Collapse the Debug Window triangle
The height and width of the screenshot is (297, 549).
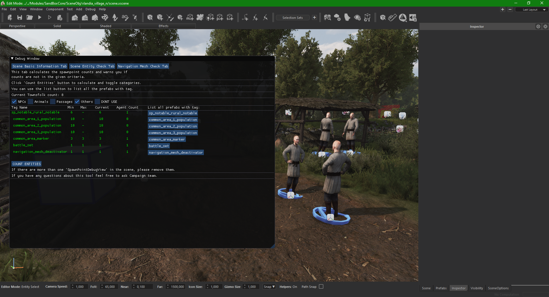12,59
